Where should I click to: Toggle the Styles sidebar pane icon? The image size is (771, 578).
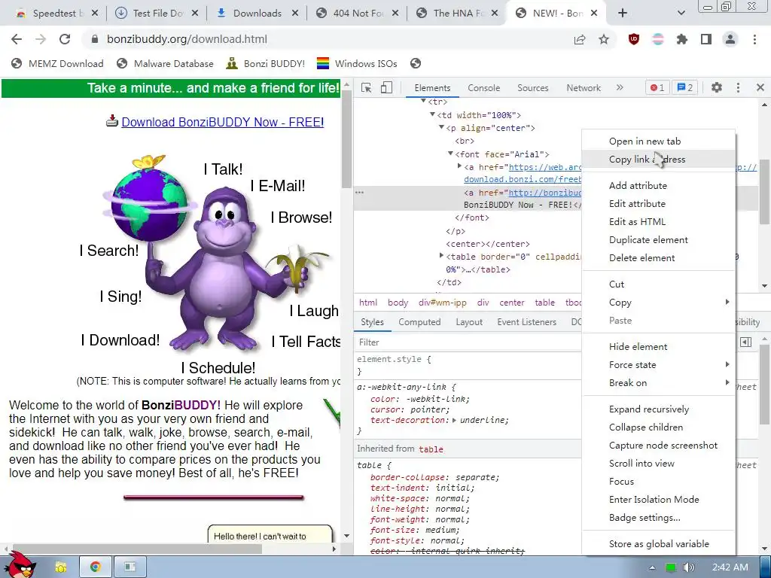tap(746, 342)
